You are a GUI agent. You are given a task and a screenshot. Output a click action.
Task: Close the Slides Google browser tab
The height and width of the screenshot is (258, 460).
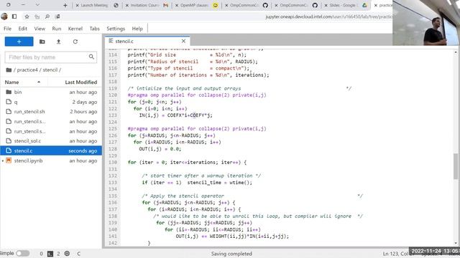point(326,5)
